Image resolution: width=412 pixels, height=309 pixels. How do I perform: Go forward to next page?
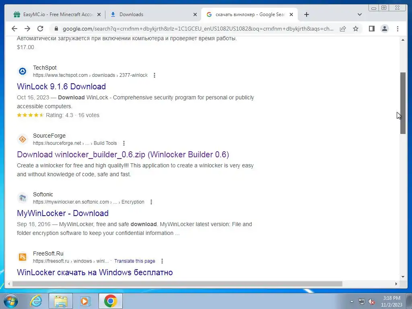tap(27, 29)
